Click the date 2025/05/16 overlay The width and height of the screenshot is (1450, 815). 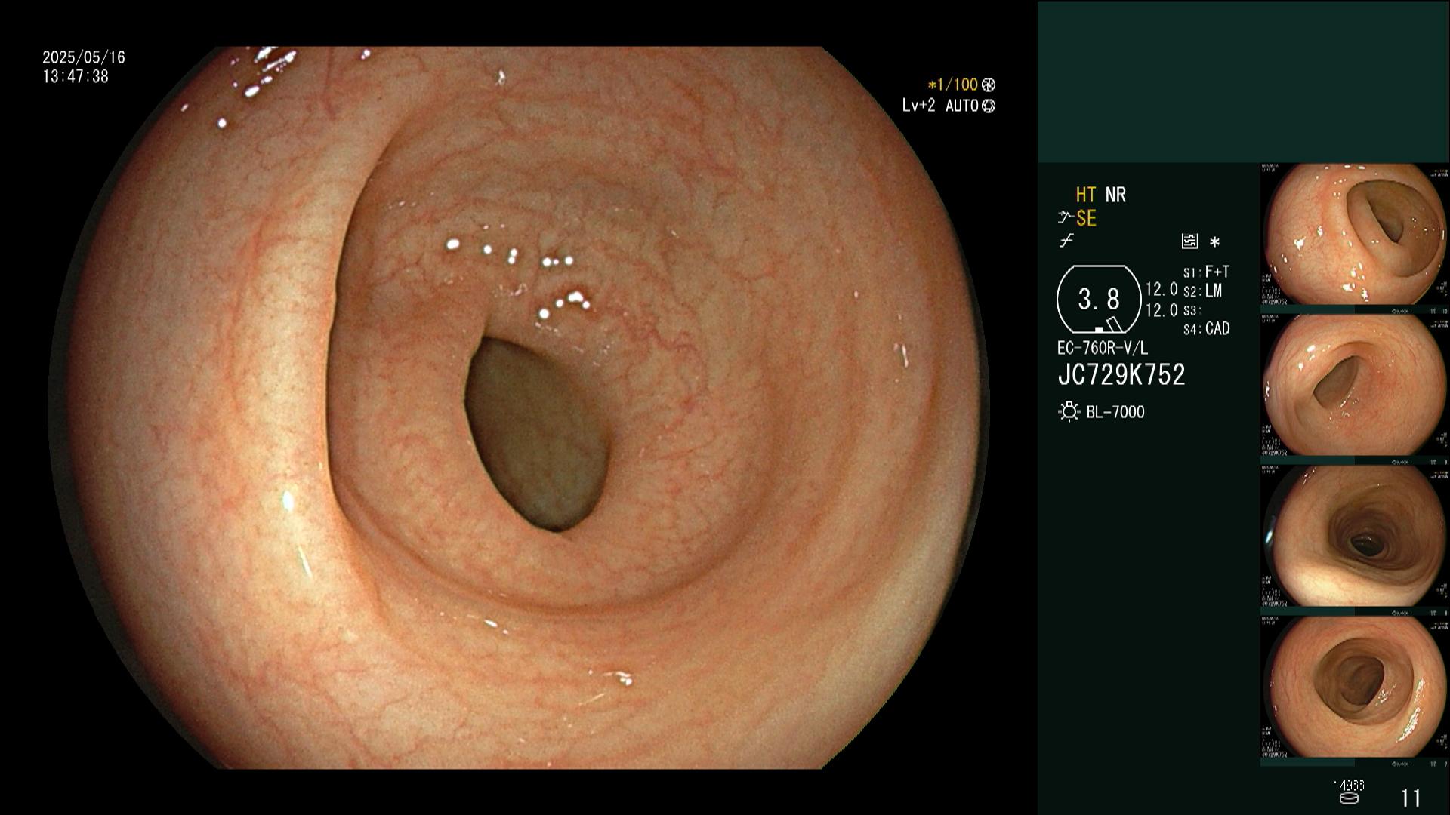pyautogui.click(x=84, y=57)
